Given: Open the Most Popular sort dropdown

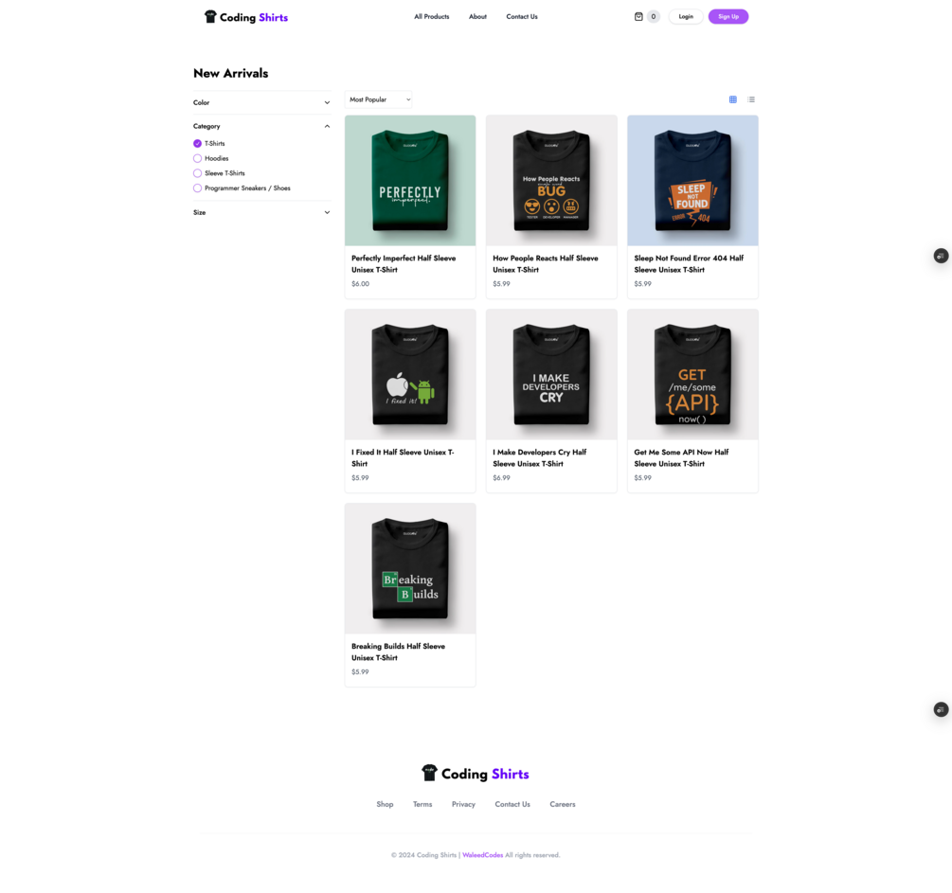Looking at the screenshot, I should (378, 99).
